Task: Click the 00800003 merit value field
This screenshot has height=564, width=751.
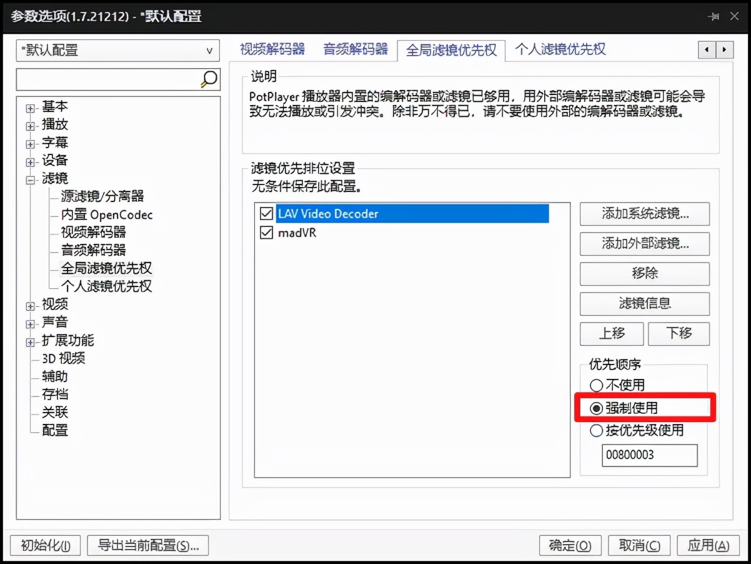Action: (649, 456)
